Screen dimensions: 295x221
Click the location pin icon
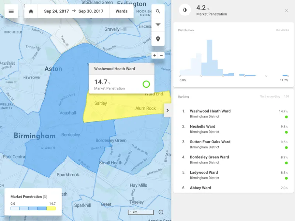coord(158,39)
